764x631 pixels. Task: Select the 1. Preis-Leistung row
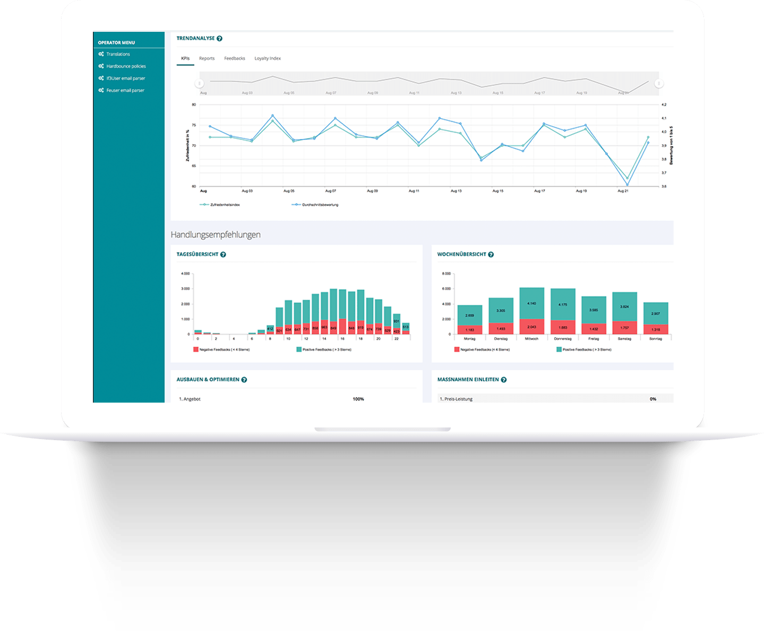tap(555, 399)
